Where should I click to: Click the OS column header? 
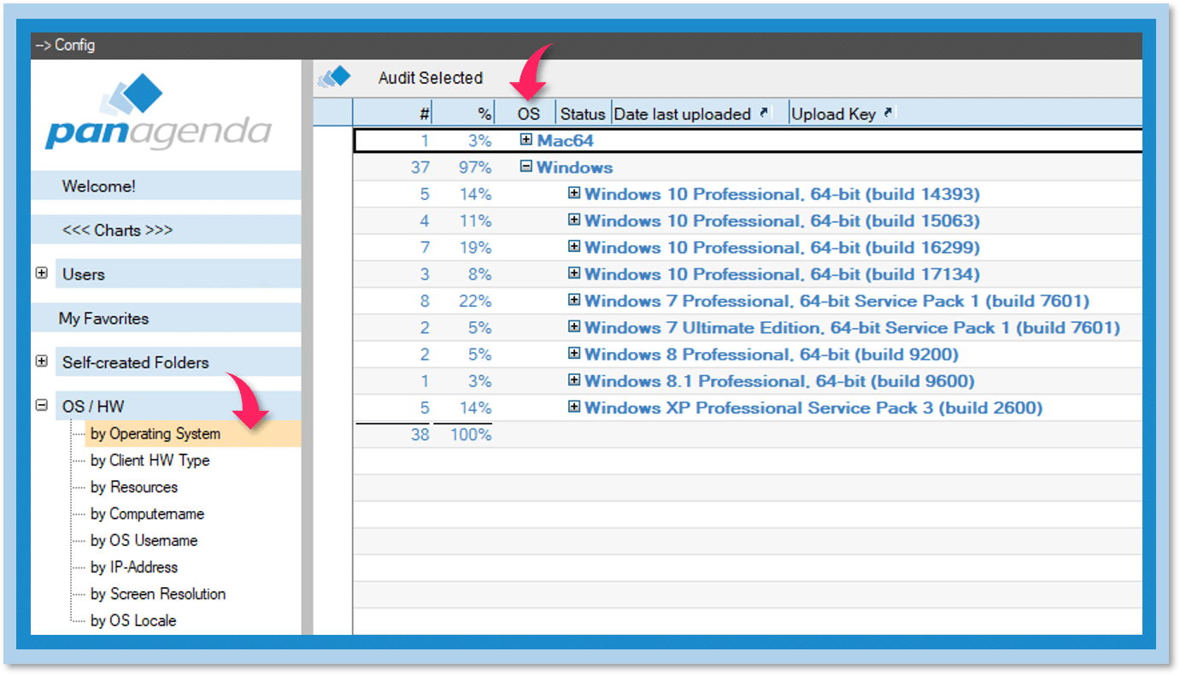coord(529,114)
